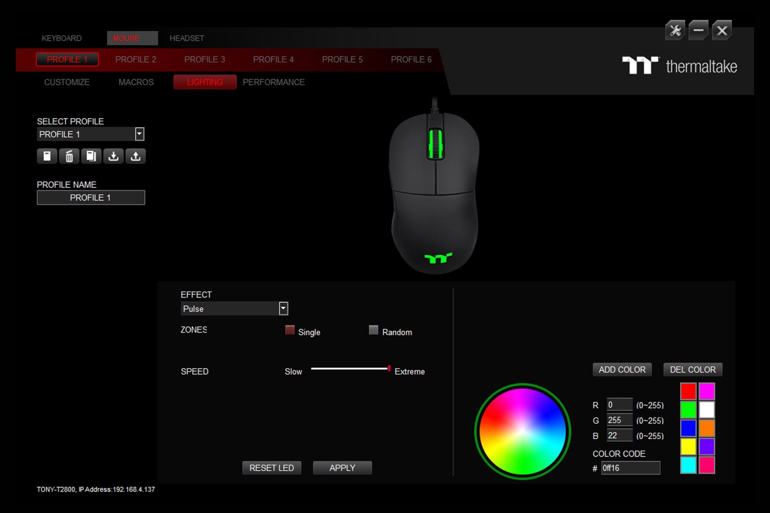Tick the Single zones checkbox
This screenshot has width=770, height=513.
tap(290, 330)
